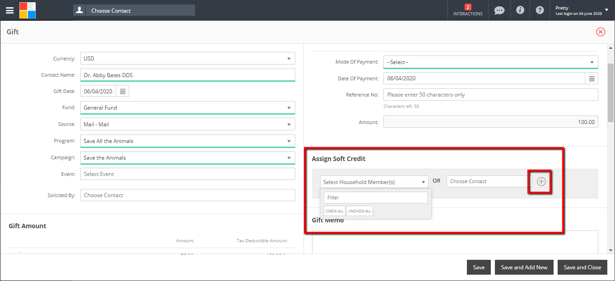Click the CHECK ALL button
This screenshot has width=615, height=281.
tap(335, 211)
